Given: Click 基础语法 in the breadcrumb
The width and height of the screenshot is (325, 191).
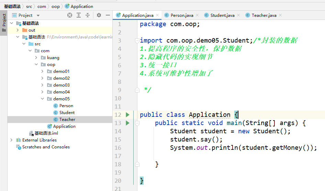Looking at the screenshot, I should point(12,7).
